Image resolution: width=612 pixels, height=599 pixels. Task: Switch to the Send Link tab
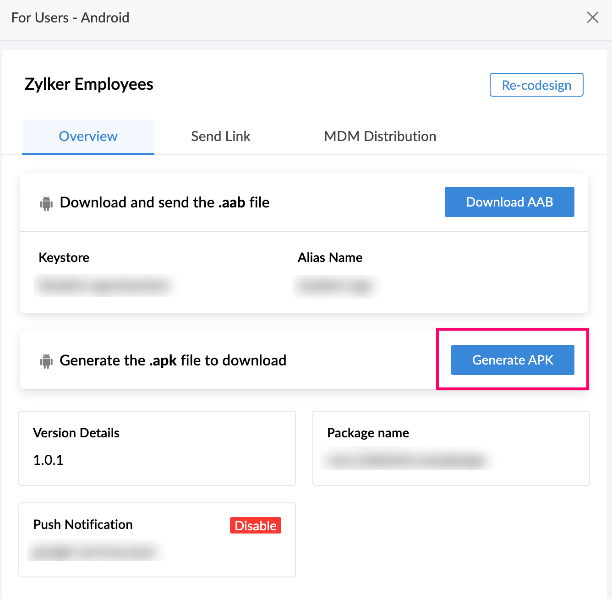point(220,136)
